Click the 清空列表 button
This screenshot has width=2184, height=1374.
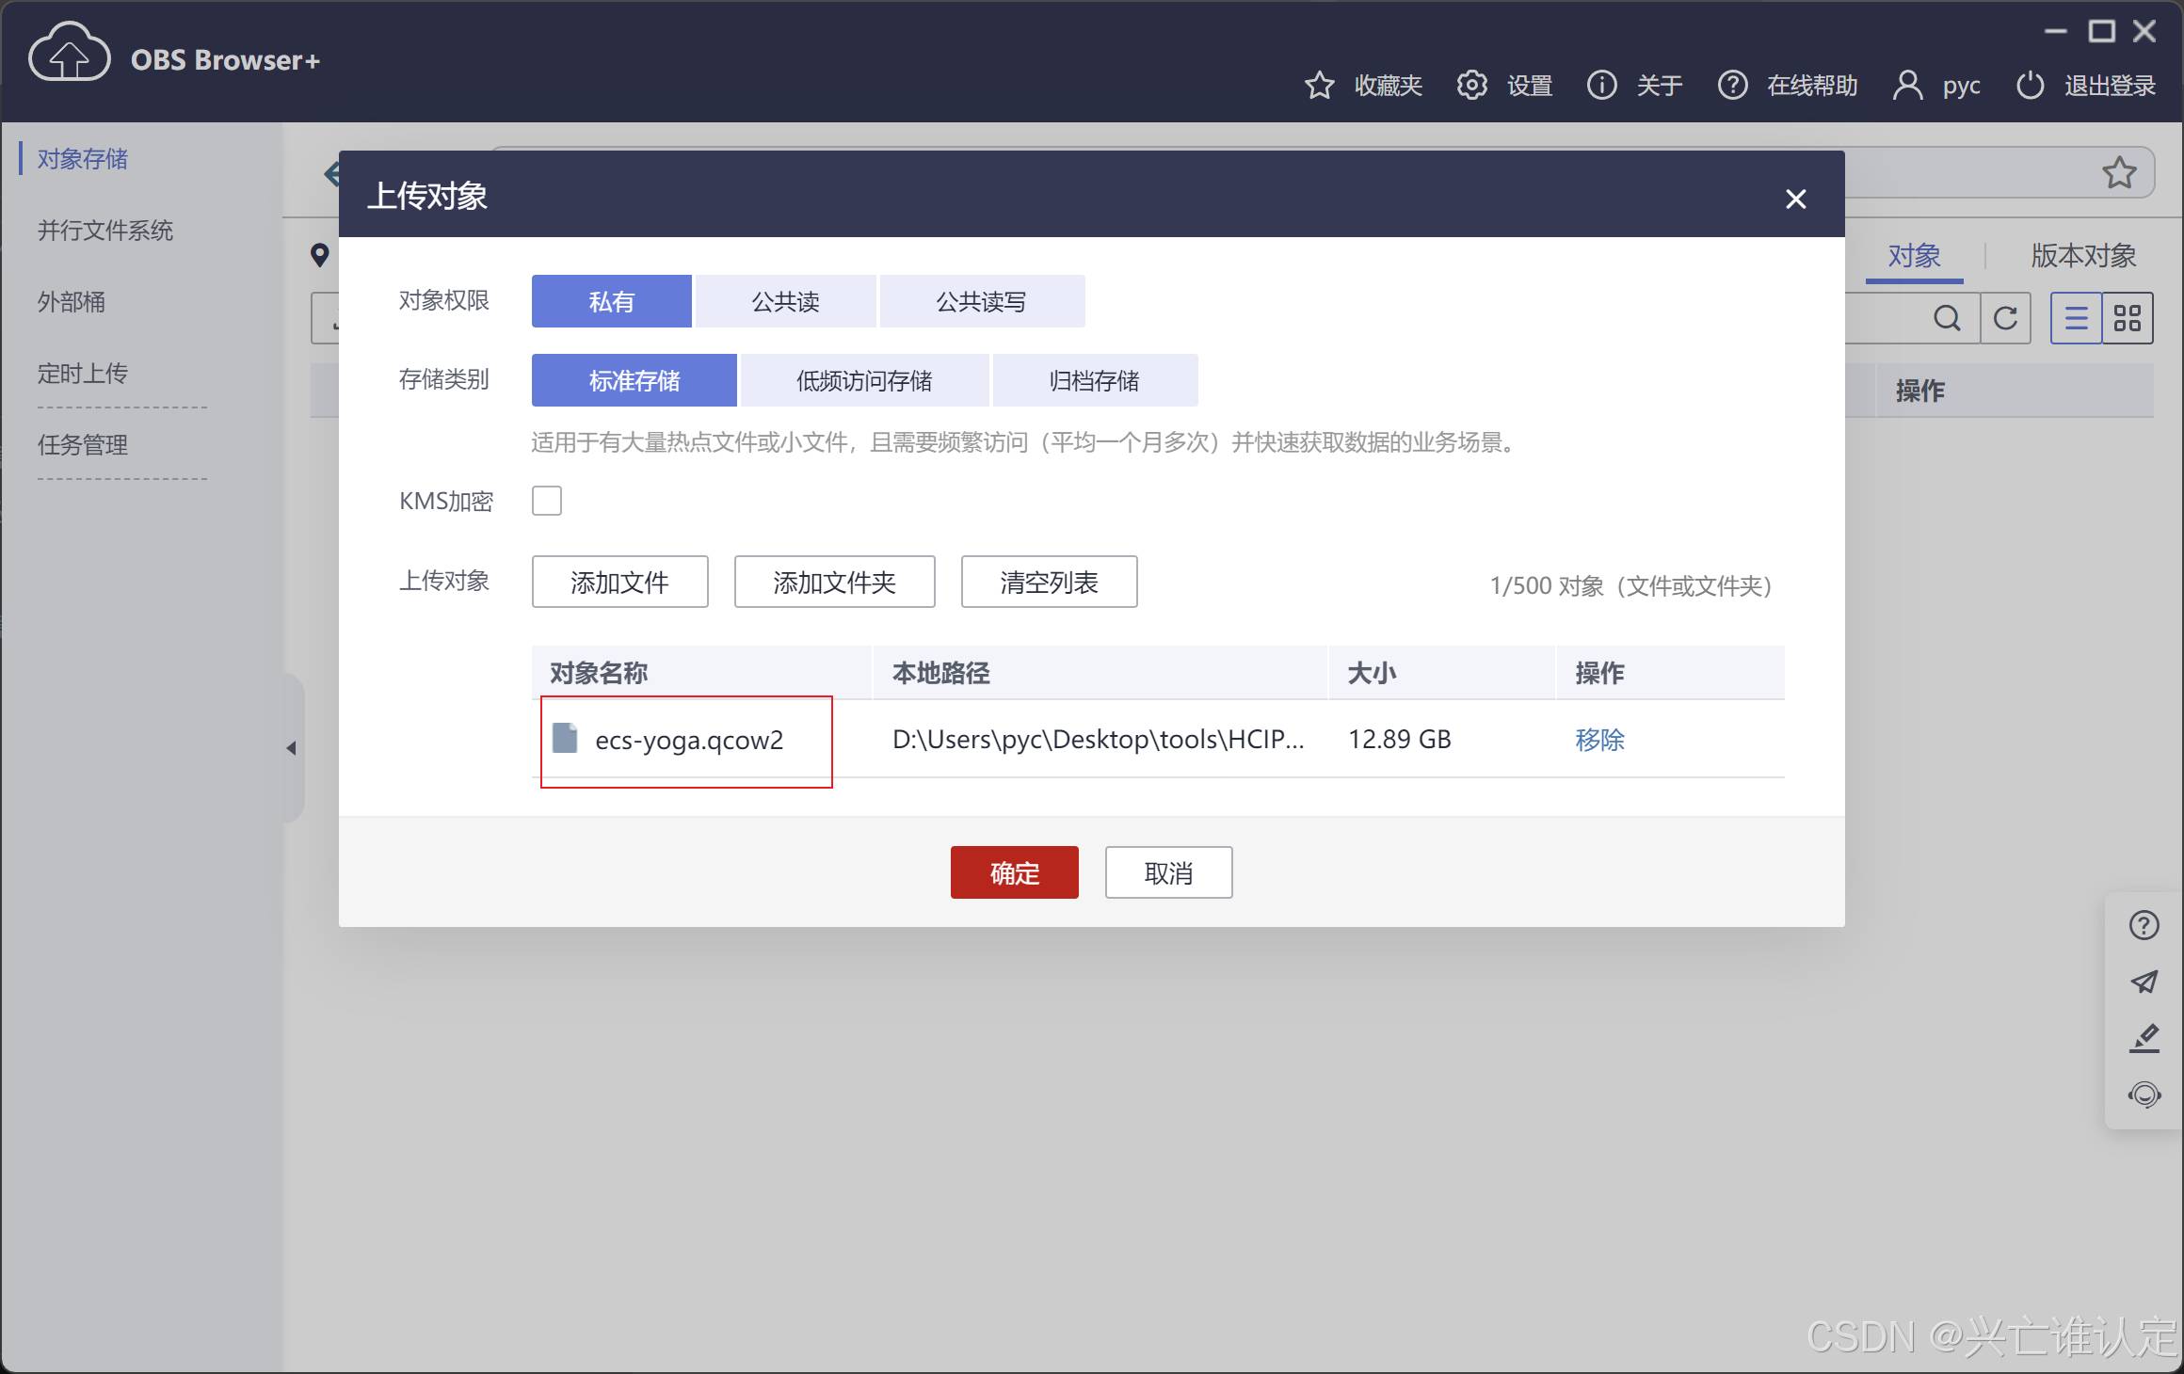[1049, 582]
